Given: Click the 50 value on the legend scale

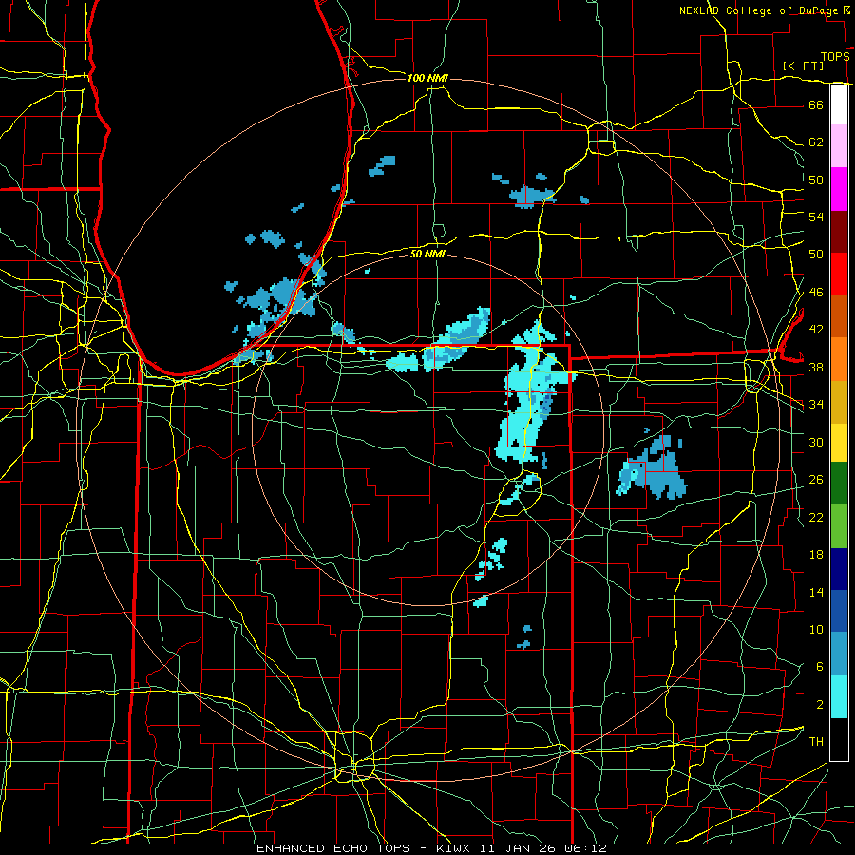Looking at the screenshot, I should click(816, 255).
